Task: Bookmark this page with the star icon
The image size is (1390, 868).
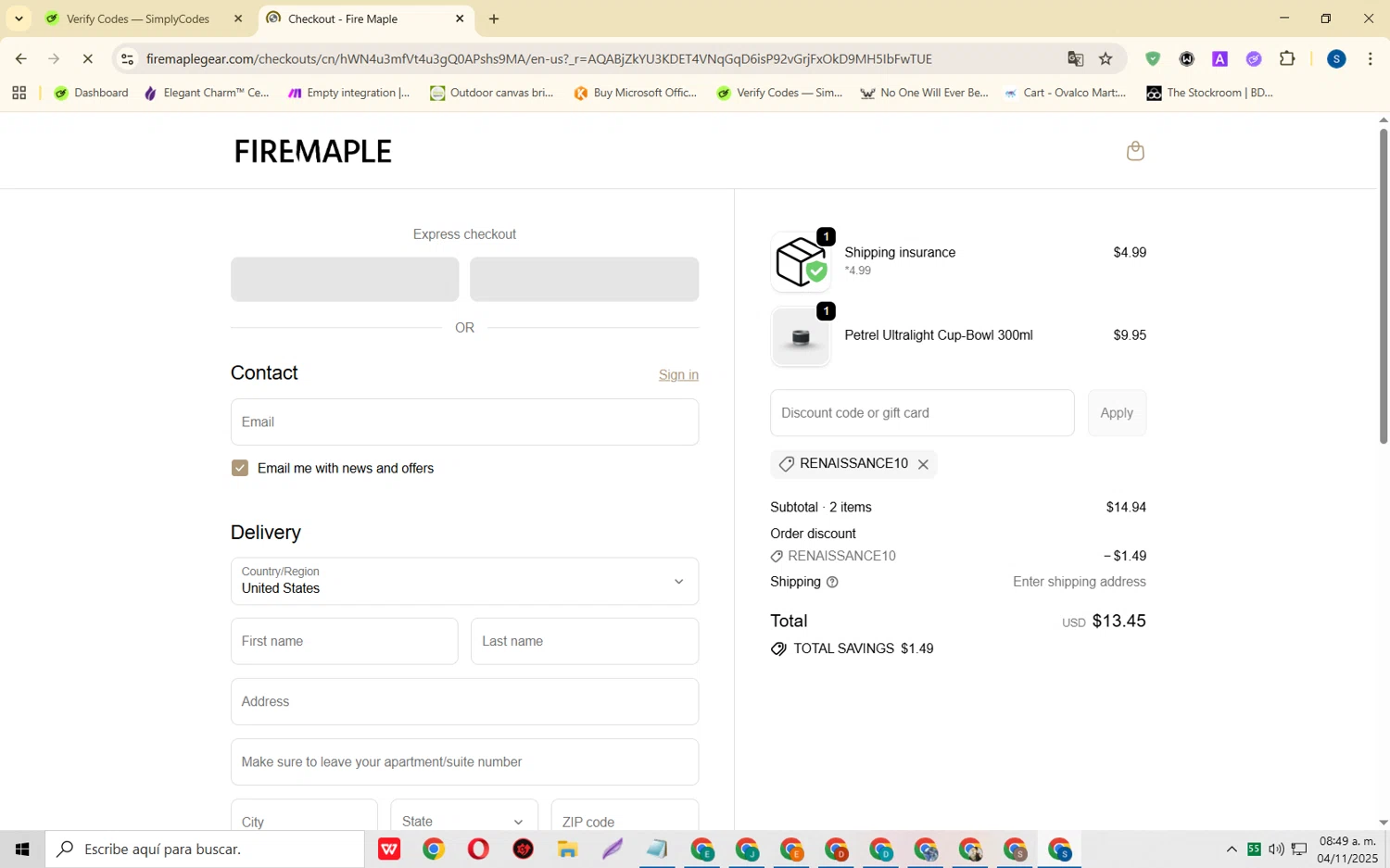Action: [x=1106, y=58]
